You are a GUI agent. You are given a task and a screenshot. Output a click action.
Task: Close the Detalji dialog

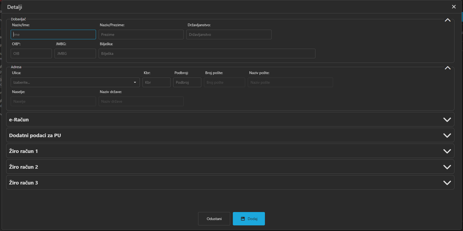click(454, 7)
